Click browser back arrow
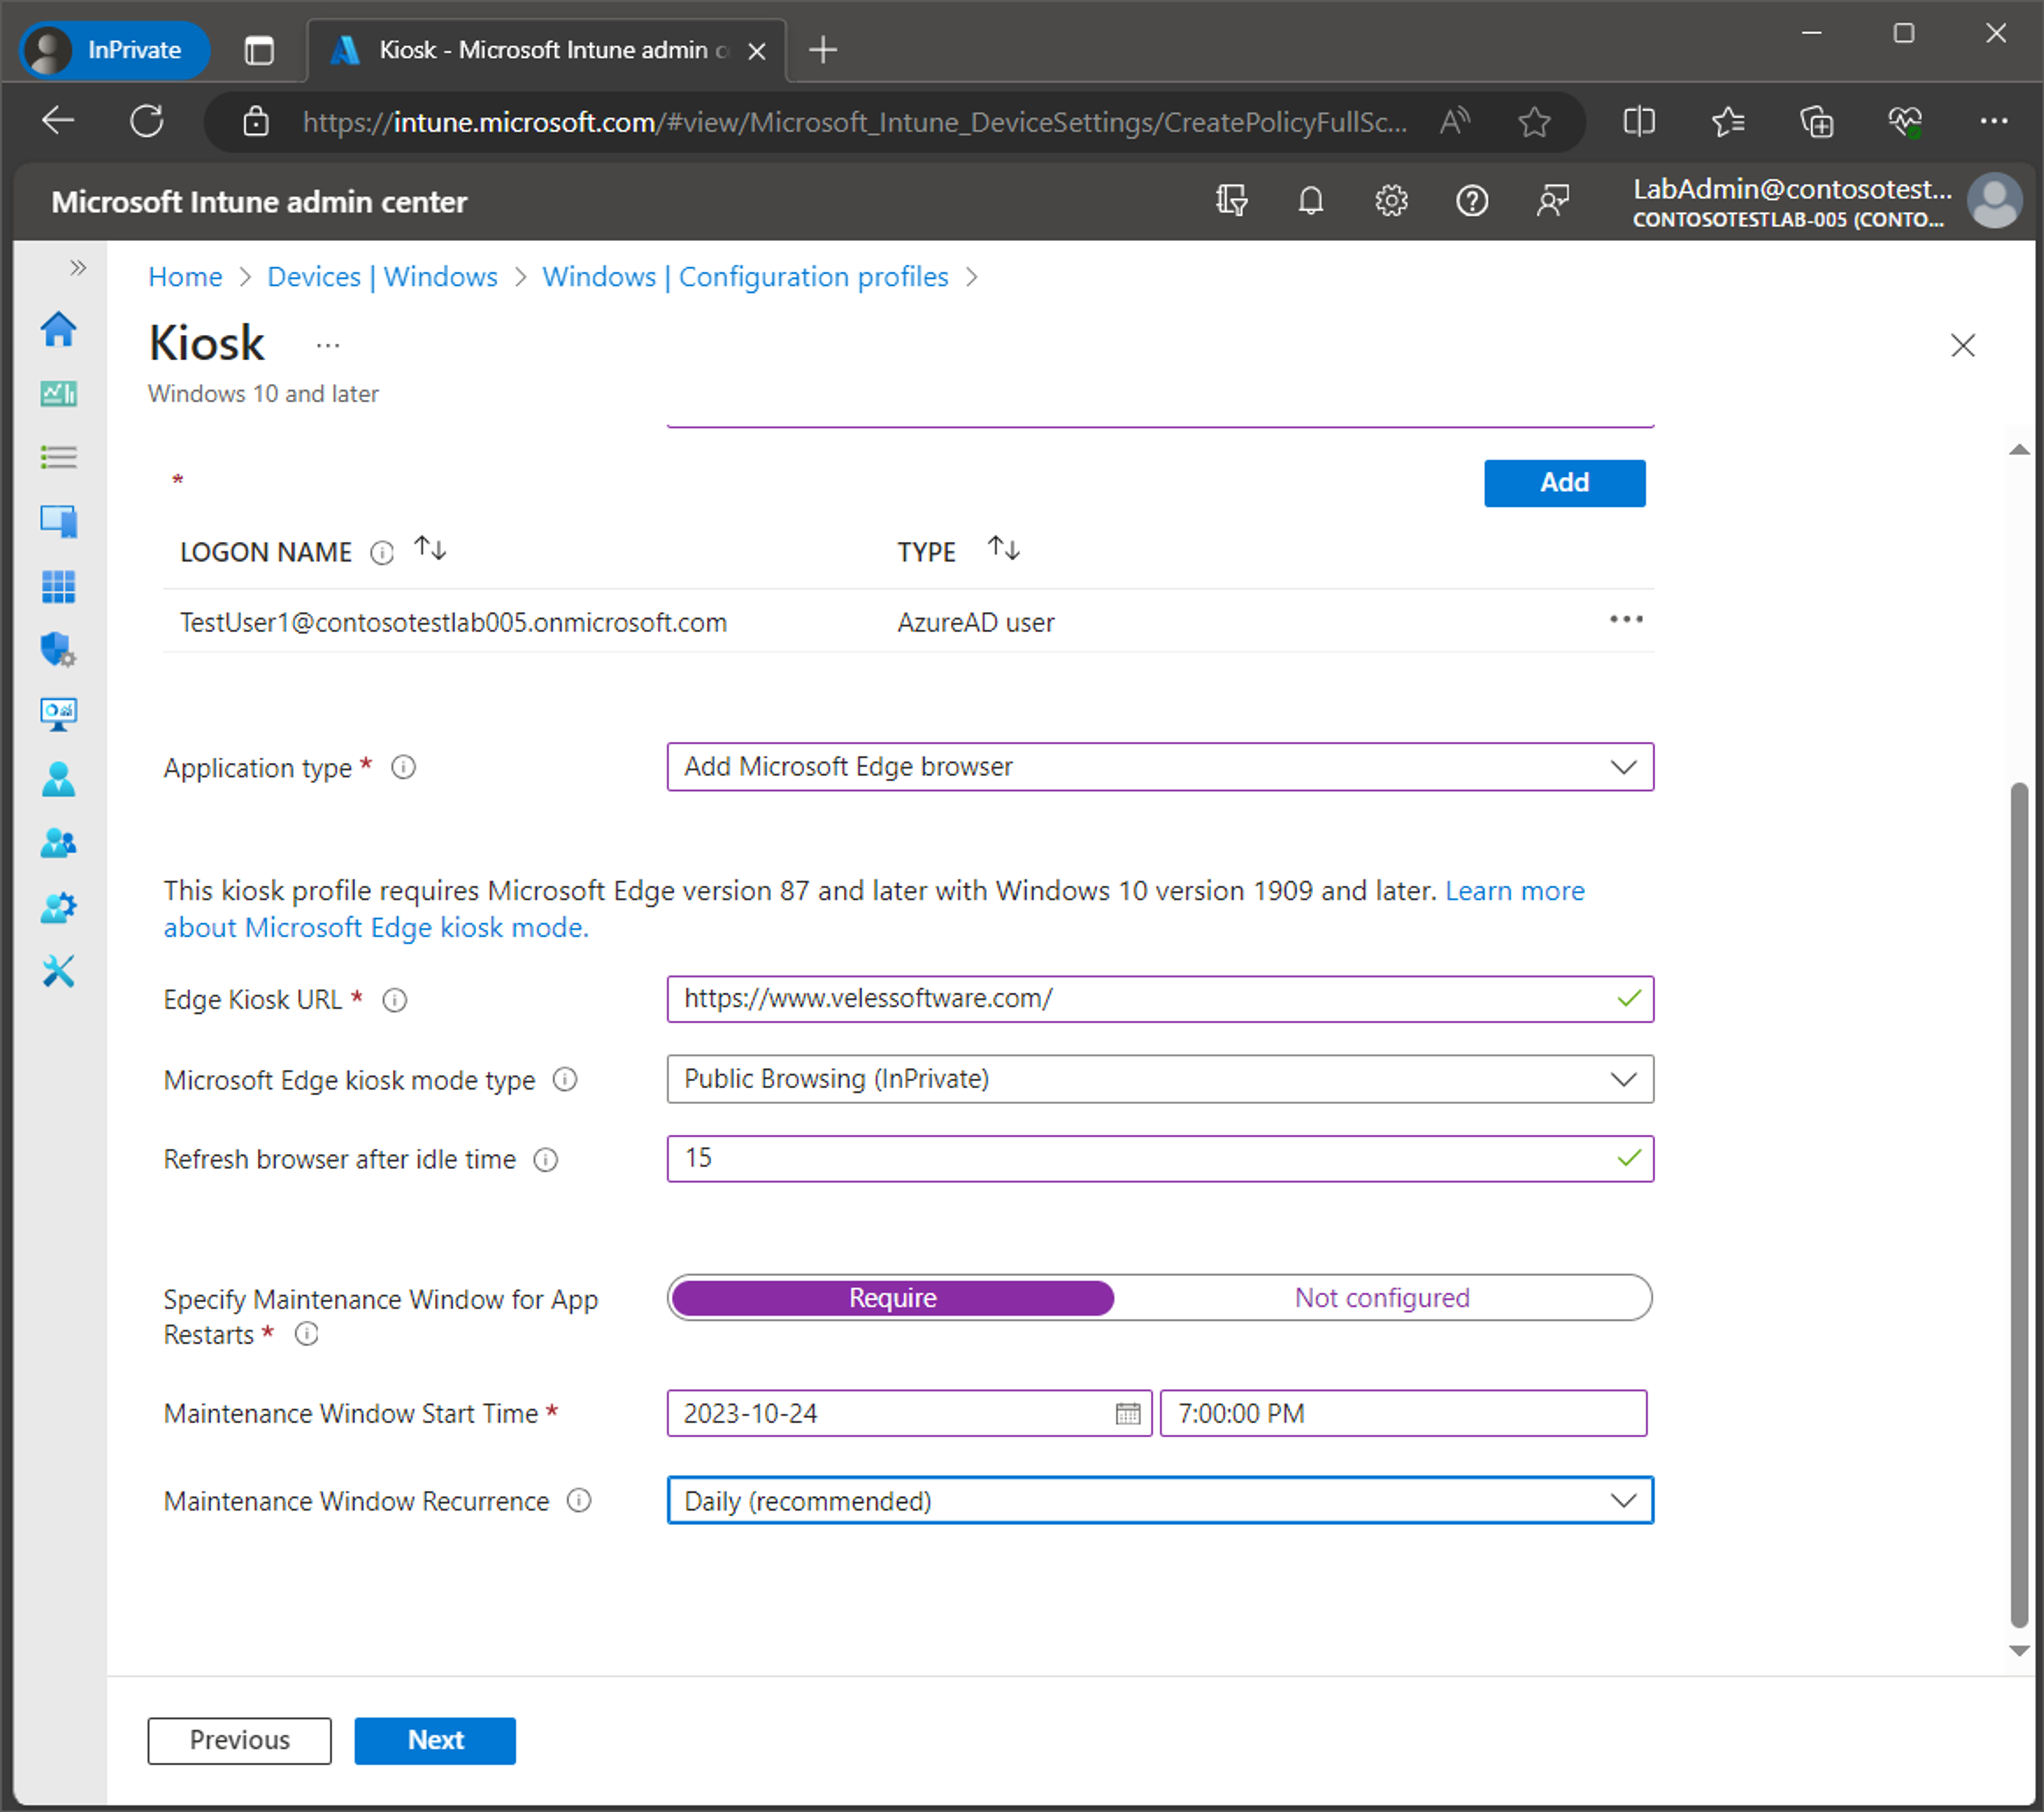This screenshot has width=2044, height=1812. pos(59,121)
